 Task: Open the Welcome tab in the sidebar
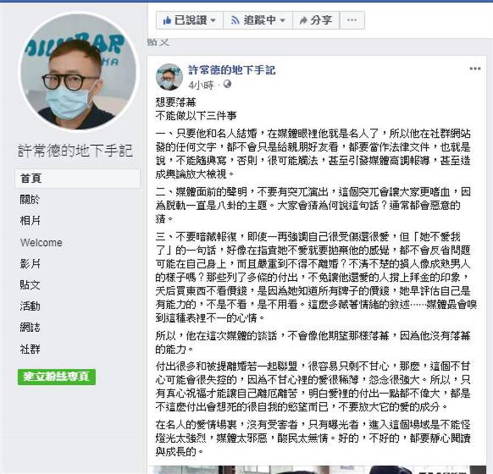coord(41,242)
